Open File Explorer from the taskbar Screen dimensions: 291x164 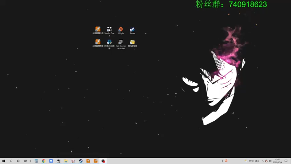(x=66, y=161)
